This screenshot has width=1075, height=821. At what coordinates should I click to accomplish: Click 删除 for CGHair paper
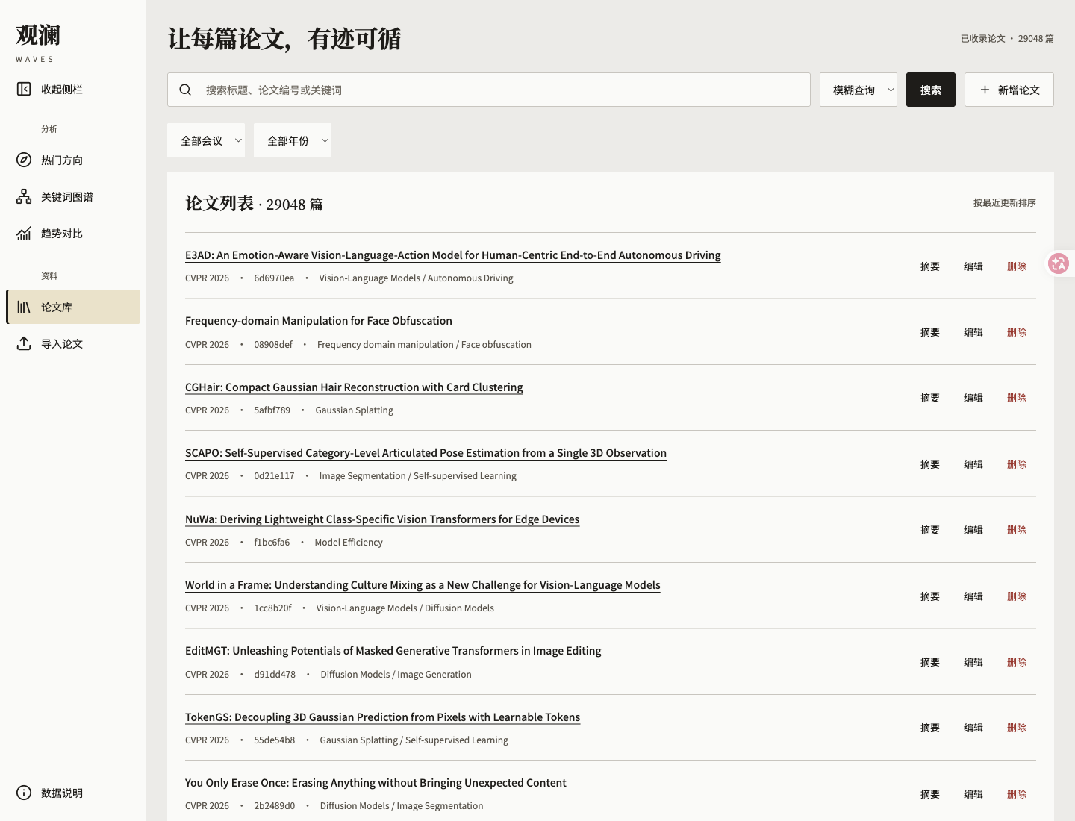point(1017,398)
